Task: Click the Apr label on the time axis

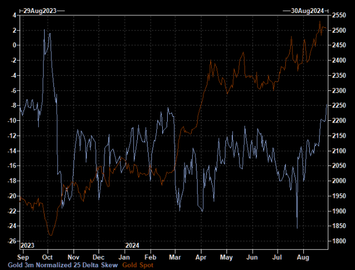Action: tap(201, 256)
